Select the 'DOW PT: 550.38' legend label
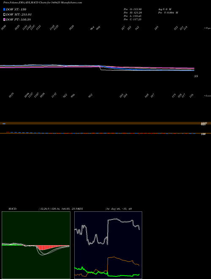211x279 pixels. (19, 19)
